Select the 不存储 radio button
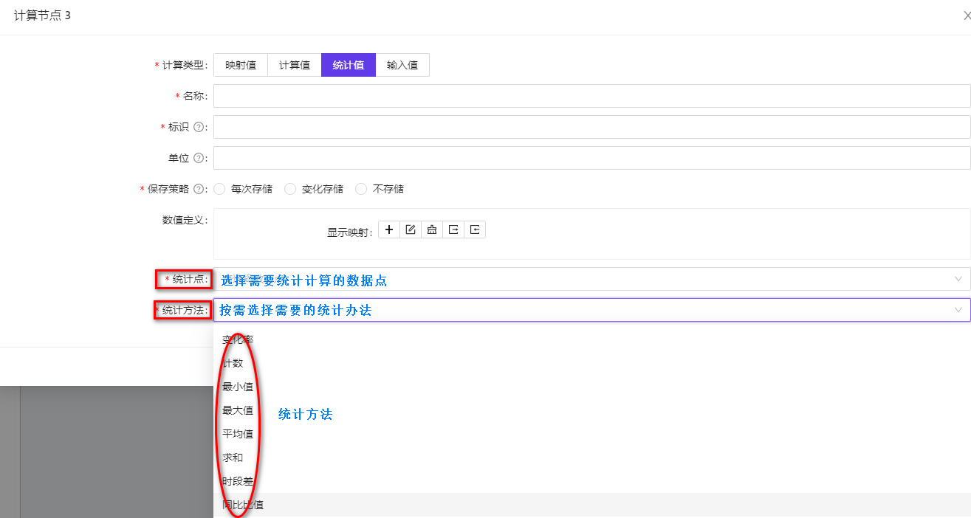The height and width of the screenshot is (518, 971). click(x=360, y=189)
